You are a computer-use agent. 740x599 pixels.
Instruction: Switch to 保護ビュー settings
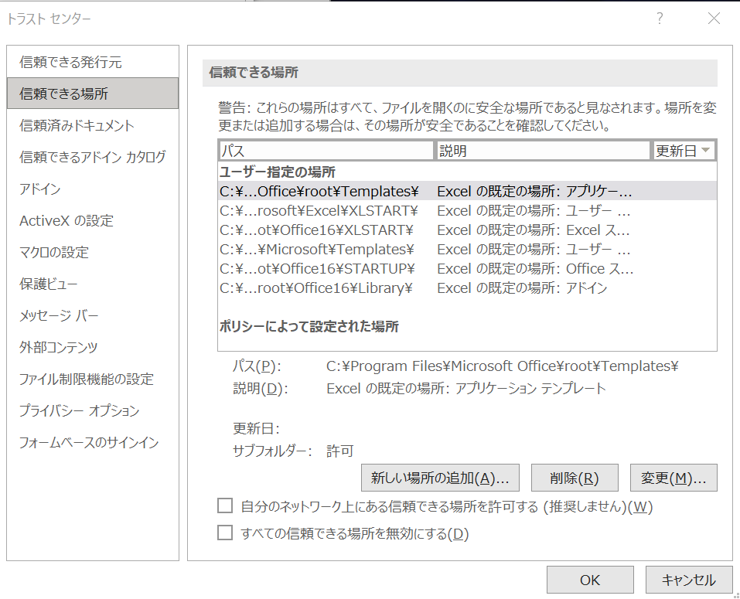pos(93,284)
